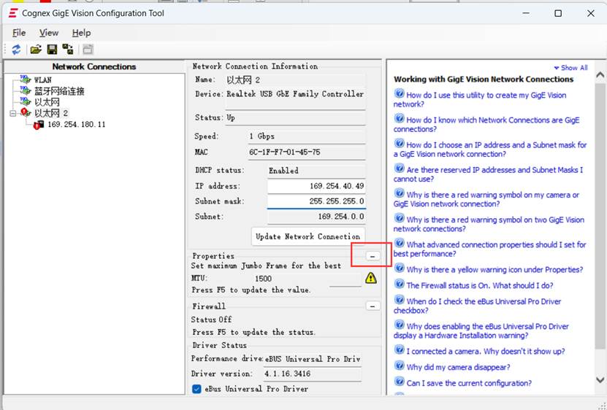Click the Subnet mask field 255.255.255.0

pos(316,201)
